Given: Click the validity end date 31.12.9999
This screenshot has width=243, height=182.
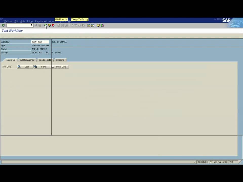Looking at the screenshot, I should 56,53.
